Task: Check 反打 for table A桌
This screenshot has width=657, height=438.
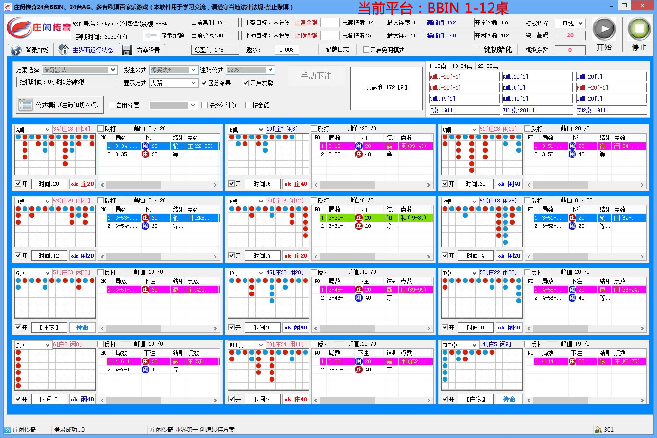Action: 101,129
